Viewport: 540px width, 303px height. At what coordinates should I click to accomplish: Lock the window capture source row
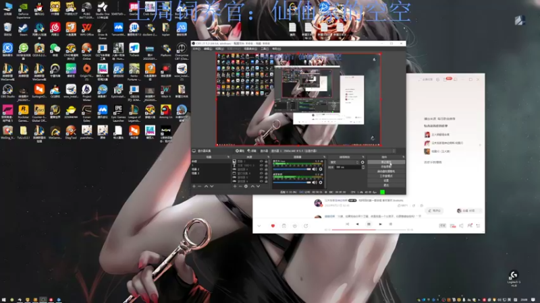[266, 173]
